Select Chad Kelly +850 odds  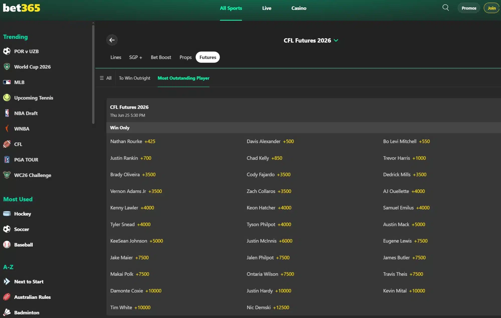(264, 158)
